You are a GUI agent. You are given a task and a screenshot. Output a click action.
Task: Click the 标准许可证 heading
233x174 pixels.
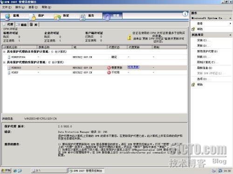coord(11,33)
